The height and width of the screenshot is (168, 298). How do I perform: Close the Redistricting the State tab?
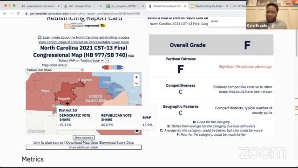tap(227, 6)
